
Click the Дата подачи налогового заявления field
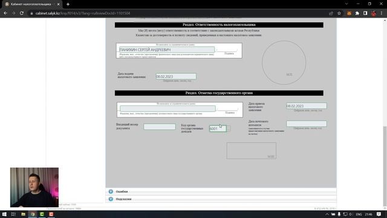click(x=176, y=76)
